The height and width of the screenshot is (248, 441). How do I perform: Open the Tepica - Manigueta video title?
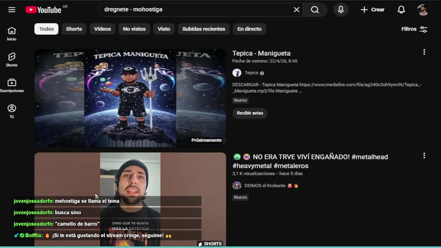pos(261,53)
